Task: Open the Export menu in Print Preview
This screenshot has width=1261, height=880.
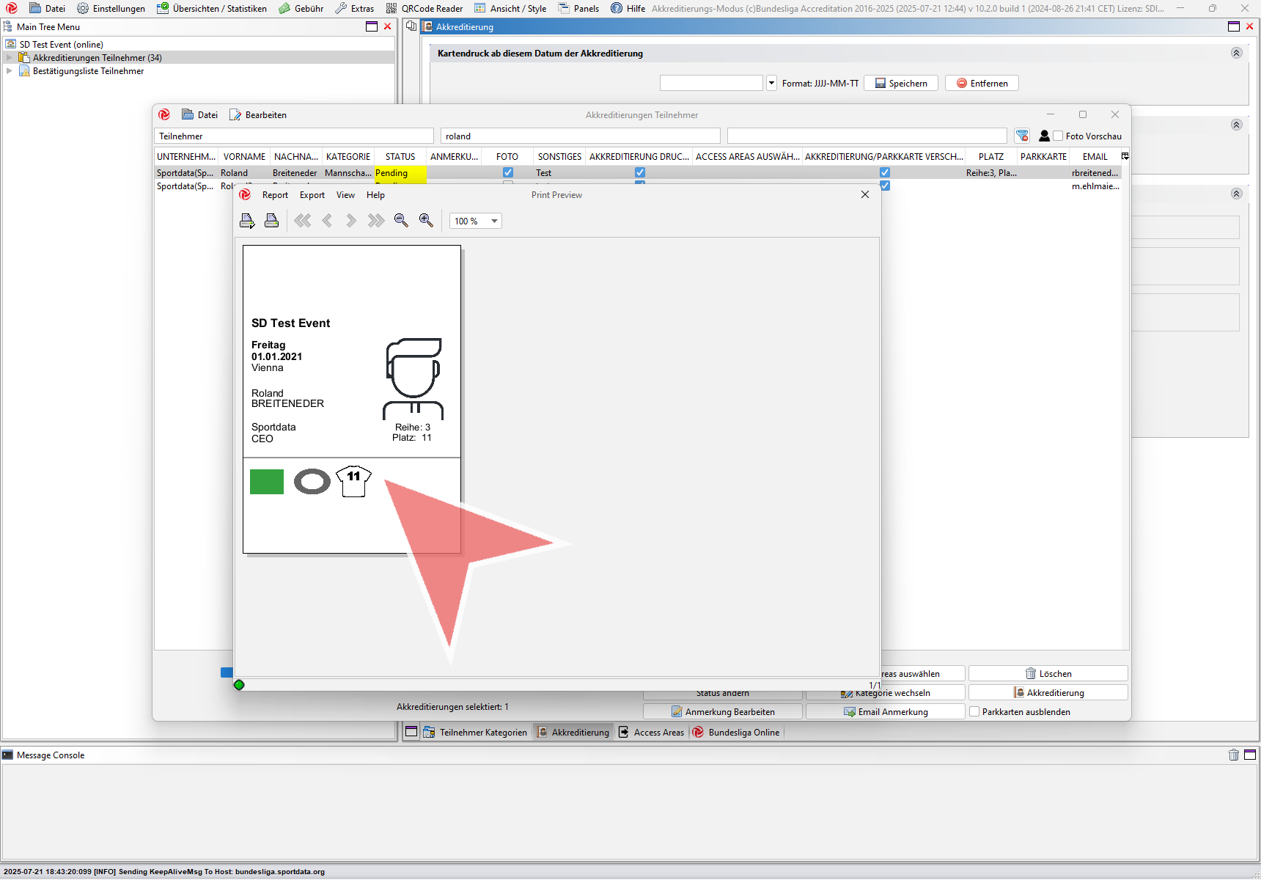Action: [x=312, y=195]
